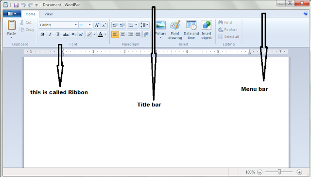Insert Date and time
311x177 pixels.
pos(191,30)
